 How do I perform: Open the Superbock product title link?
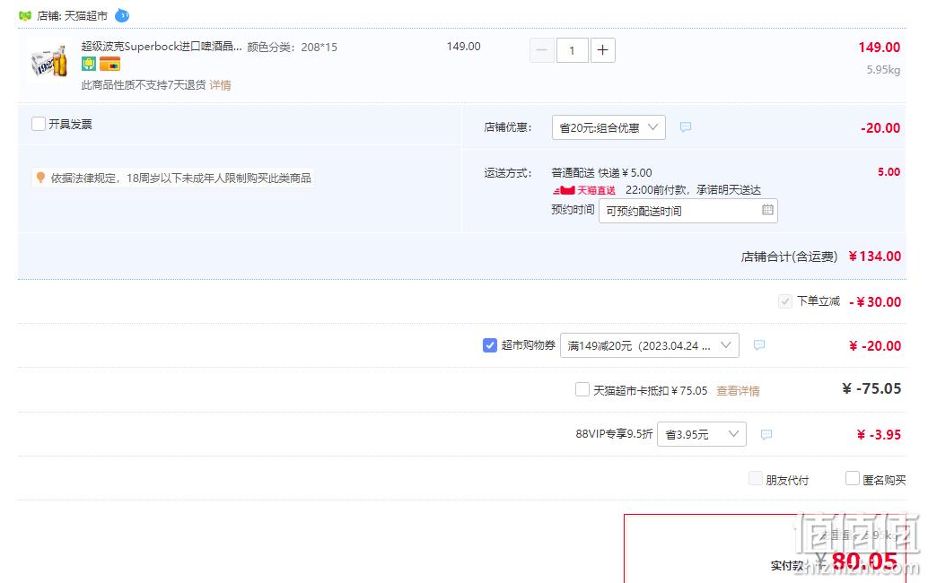pos(162,46)
